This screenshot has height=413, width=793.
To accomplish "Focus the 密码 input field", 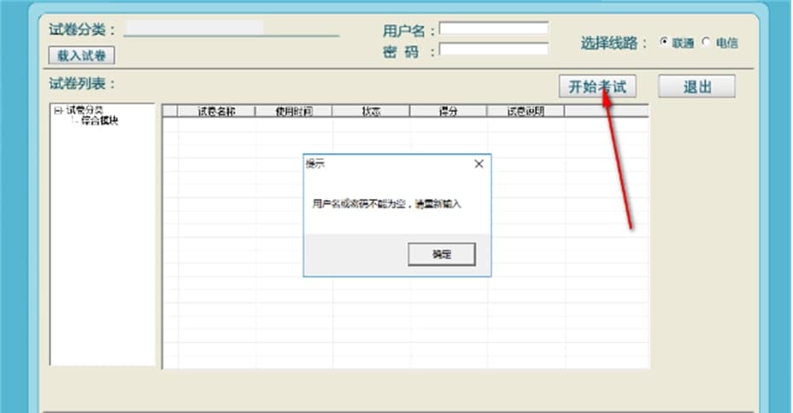I will [x=494, y=49].
